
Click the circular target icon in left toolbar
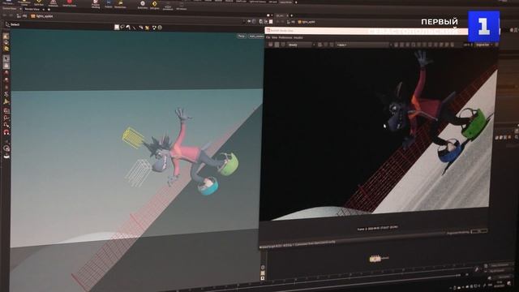[x=6, y=148]
